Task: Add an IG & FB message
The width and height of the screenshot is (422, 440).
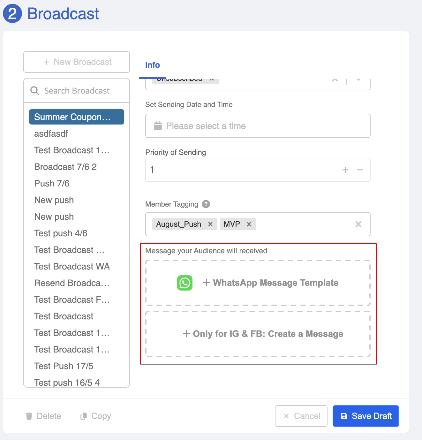Action: coord(263,334)
